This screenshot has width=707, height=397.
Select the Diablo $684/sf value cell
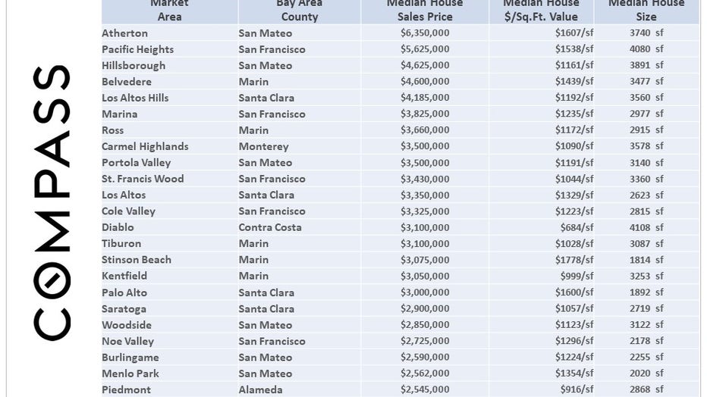pyautogui.click(x=577, y=228)
